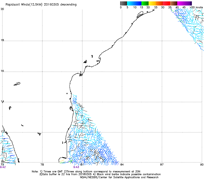This screenshot has width=204, height=179.
Task: Click the longitude label '81' on the bottom axis
Action: point(82,165)
